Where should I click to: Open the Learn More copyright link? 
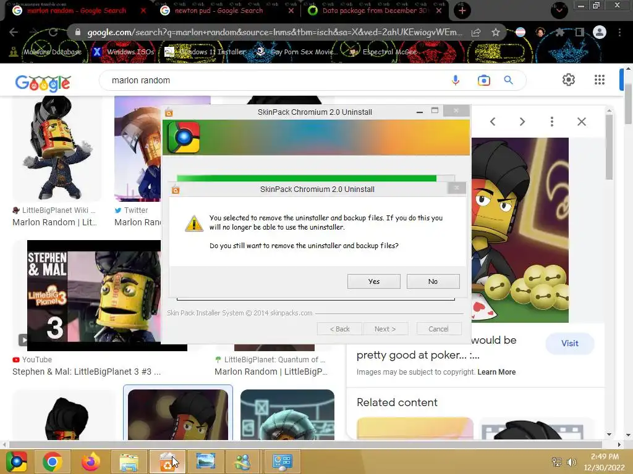tap(496, 372)
